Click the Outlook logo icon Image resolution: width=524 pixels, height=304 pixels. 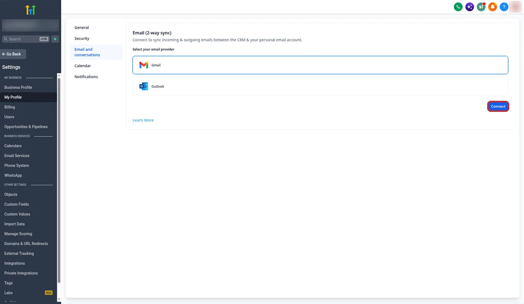(144, 86)
